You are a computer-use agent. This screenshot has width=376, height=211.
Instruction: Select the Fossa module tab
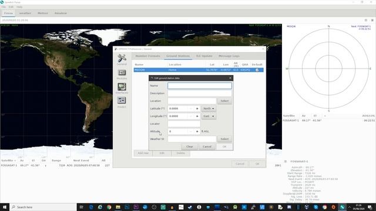tap(8, 13)
